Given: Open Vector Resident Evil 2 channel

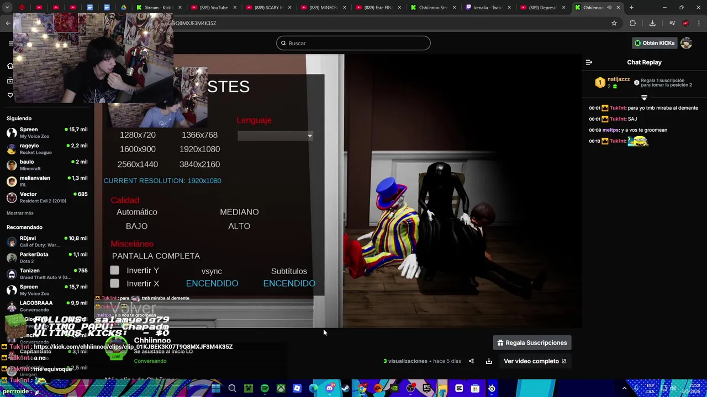Looking at the screenshot, I should pyautogui.click(x=47, y=197).
